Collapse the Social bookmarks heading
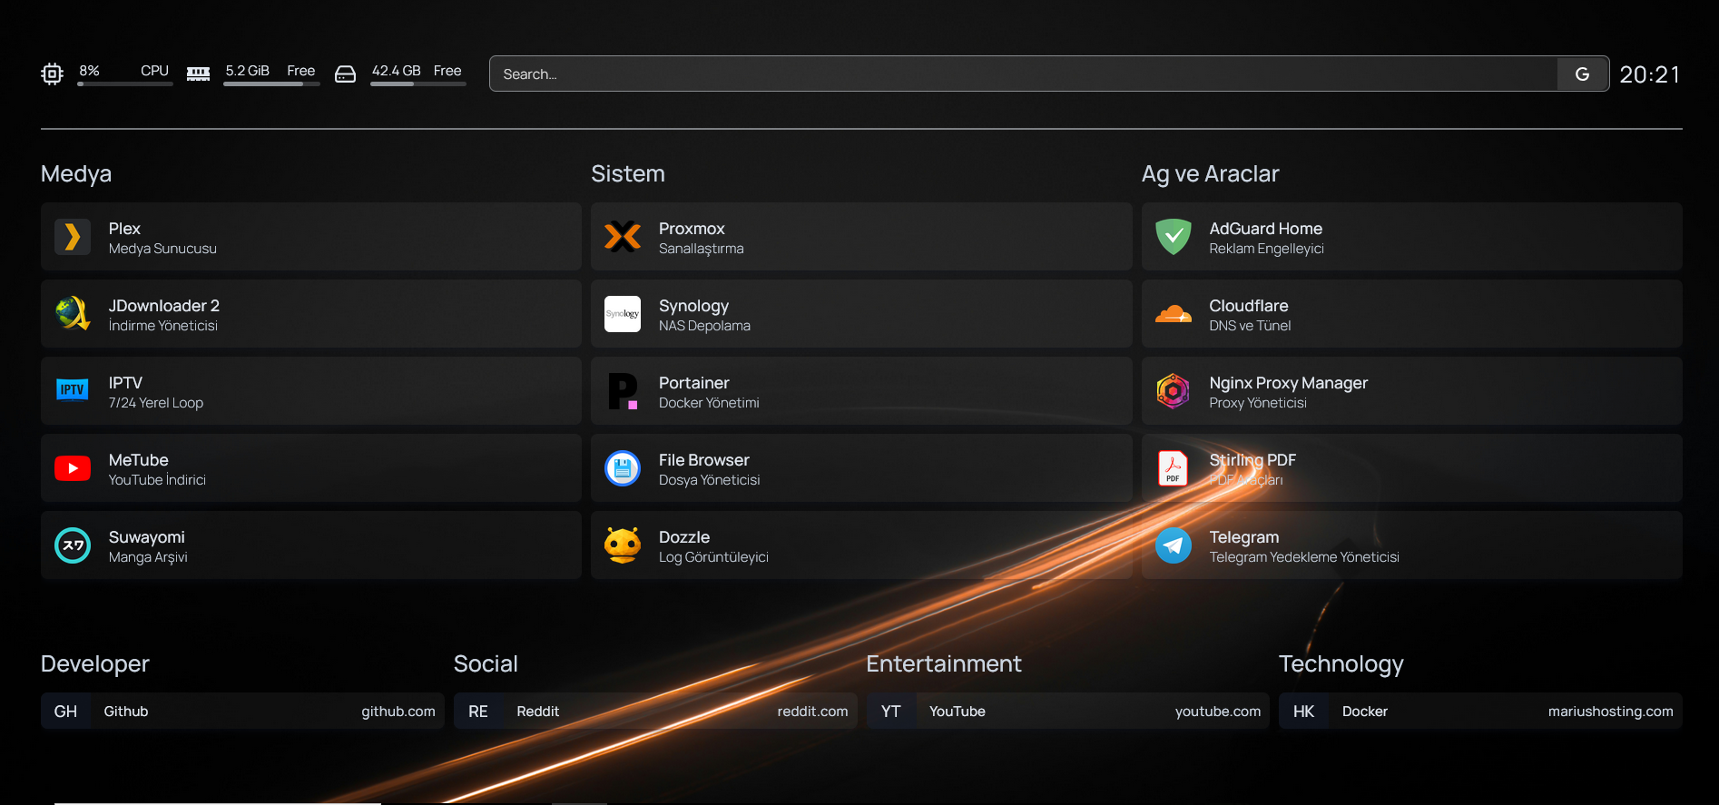1719x805 pixels. click(486, 663)
